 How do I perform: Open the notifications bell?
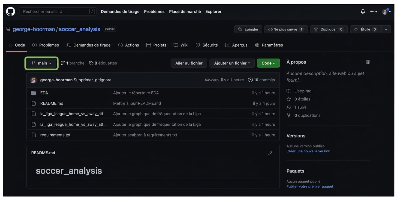(363, 11)
